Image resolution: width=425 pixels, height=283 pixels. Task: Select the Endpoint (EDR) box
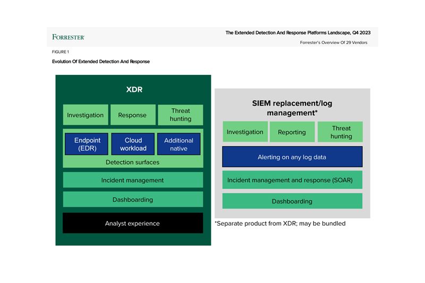pyautogui.click(x=87, y=144)
